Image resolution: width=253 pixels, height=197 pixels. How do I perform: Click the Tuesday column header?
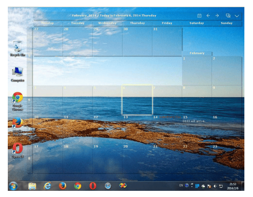78,23
